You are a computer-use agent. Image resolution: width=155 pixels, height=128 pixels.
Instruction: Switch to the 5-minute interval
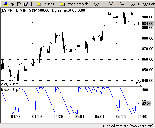pyautogui.click(x=123, y=4)
